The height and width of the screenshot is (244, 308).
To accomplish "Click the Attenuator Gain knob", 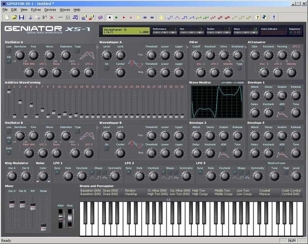I will tap(255, 55).
